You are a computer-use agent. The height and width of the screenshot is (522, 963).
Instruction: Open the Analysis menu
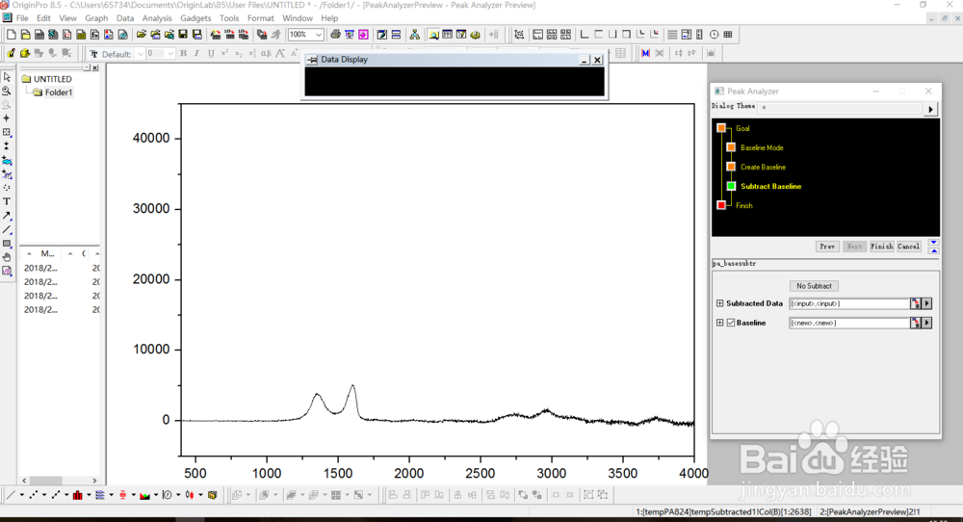(157, 18)
